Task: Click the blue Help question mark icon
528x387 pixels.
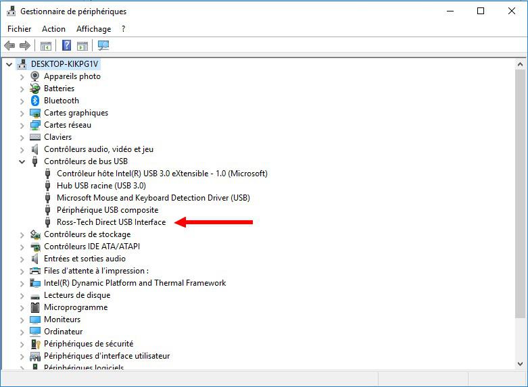Action: pos(67,45)
